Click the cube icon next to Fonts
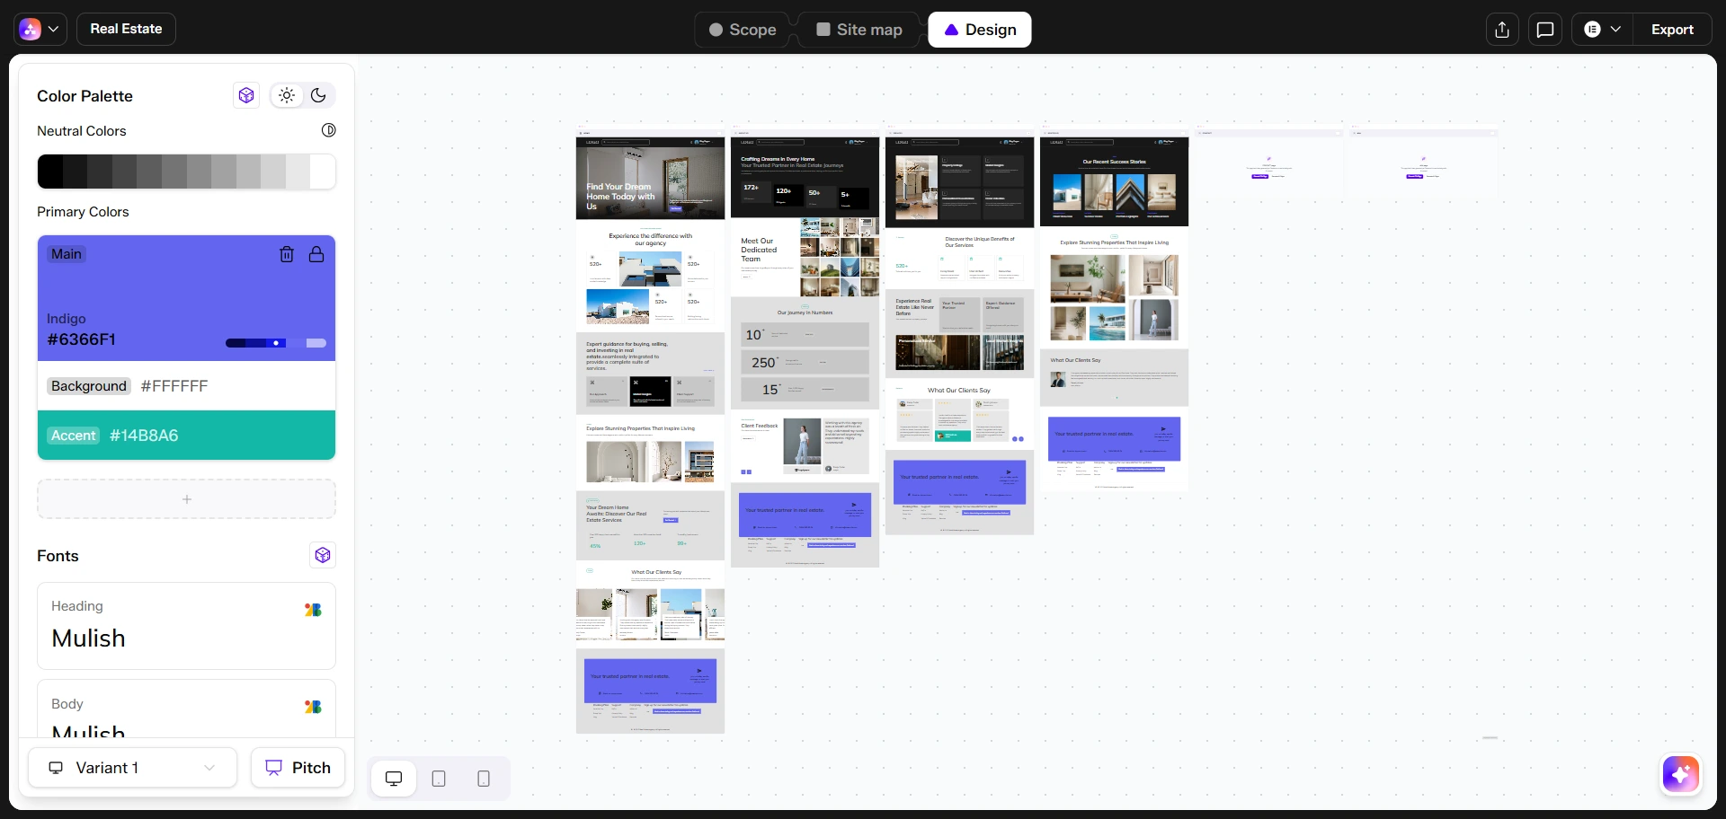The height and width of the screenshot is (819, 1726). [323, 555]
